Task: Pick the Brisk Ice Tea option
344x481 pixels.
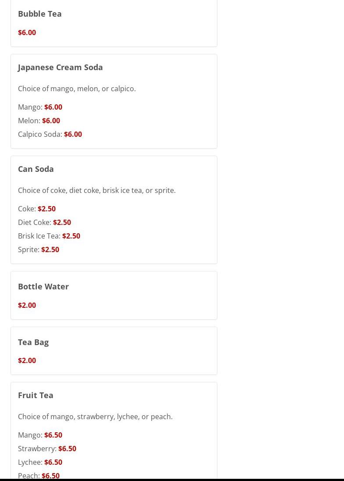Action: point(49,236)
